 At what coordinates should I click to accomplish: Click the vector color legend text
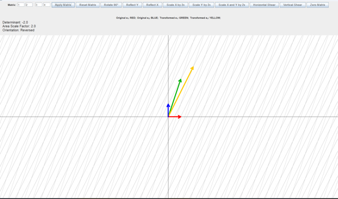[168, 18]
